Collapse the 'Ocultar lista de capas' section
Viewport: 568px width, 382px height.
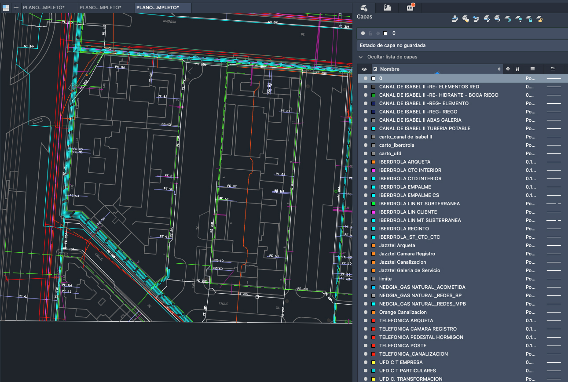tap(361, 57)
